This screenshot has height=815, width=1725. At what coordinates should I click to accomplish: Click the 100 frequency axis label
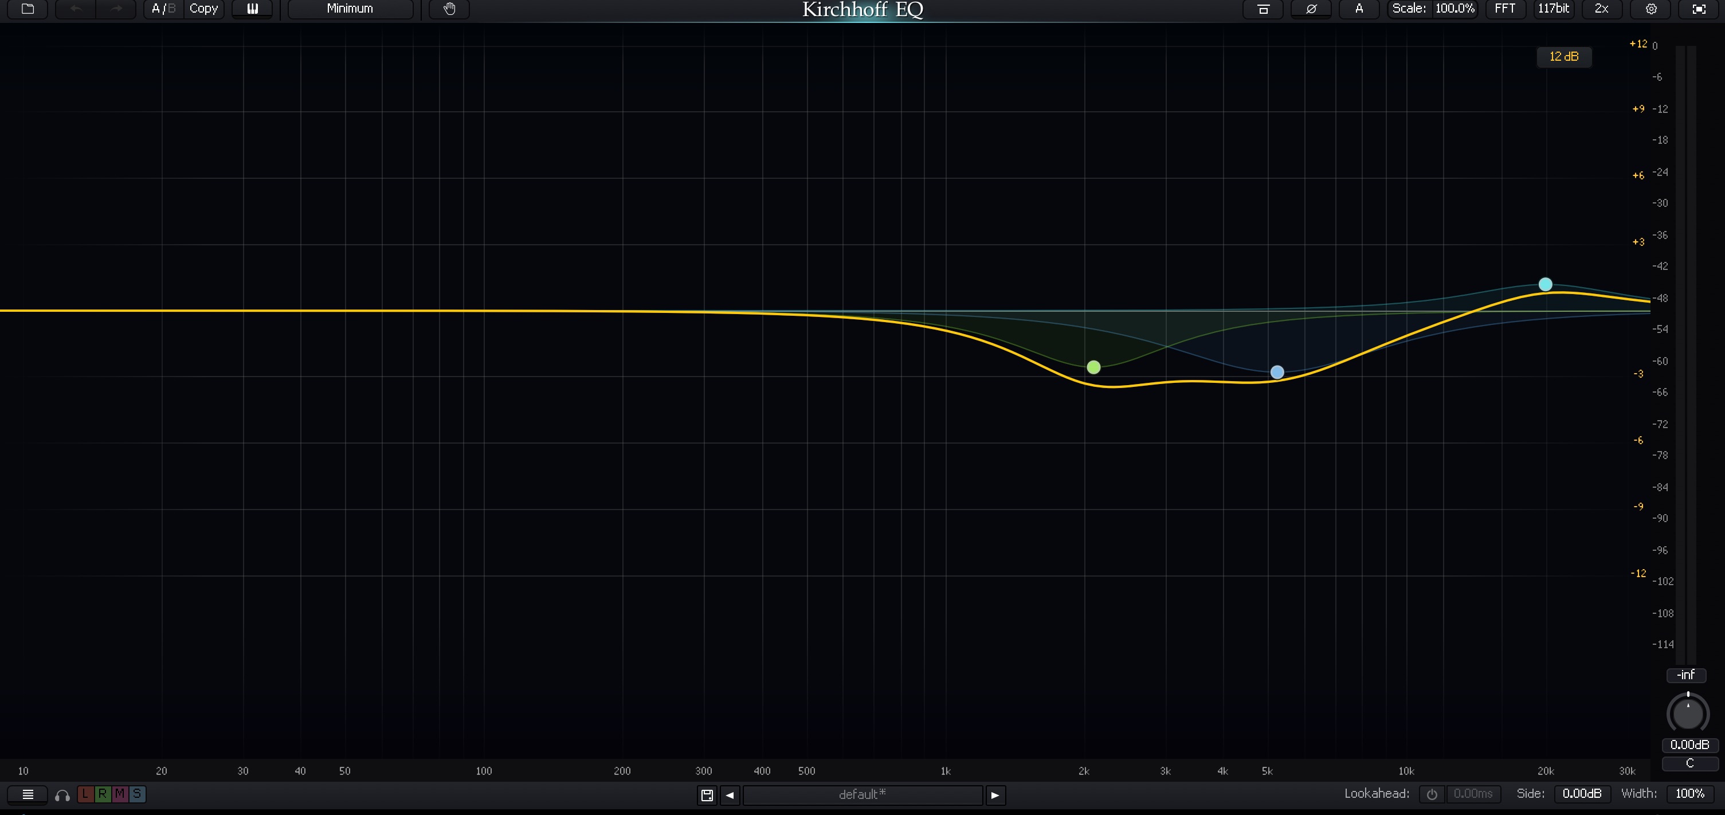tap(484, 771)
